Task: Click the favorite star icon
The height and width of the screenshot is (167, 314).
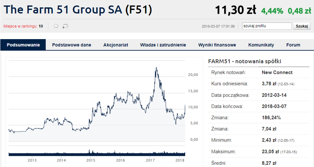Action: [56, 26]
